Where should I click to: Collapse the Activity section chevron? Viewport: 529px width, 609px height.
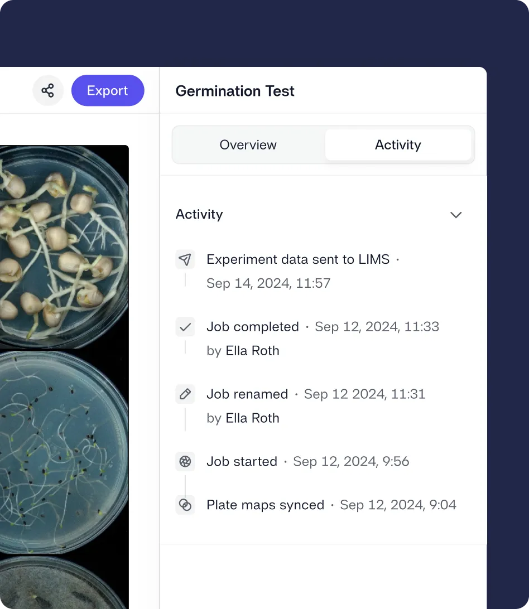click(456, 215)
